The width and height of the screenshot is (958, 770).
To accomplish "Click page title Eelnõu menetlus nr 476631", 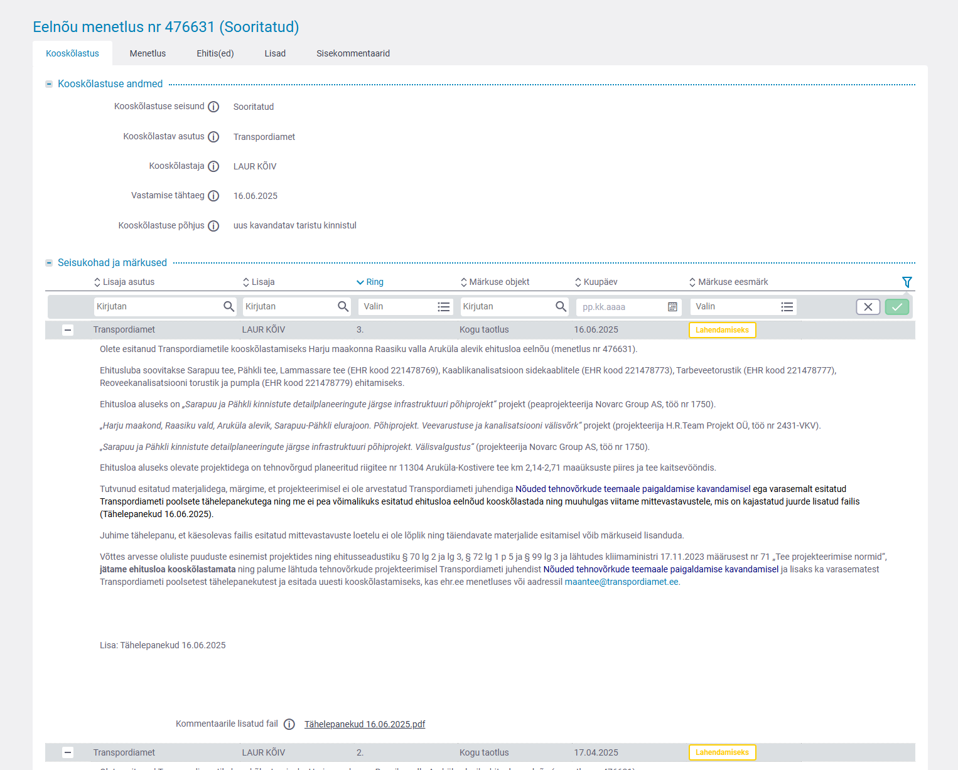I will [x=166, y=27].
